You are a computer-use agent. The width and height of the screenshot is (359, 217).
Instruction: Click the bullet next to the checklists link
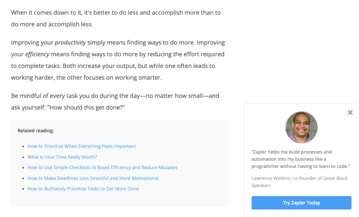23,167
